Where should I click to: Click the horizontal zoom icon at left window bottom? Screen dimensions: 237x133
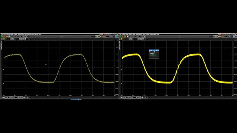click(24, 98)
